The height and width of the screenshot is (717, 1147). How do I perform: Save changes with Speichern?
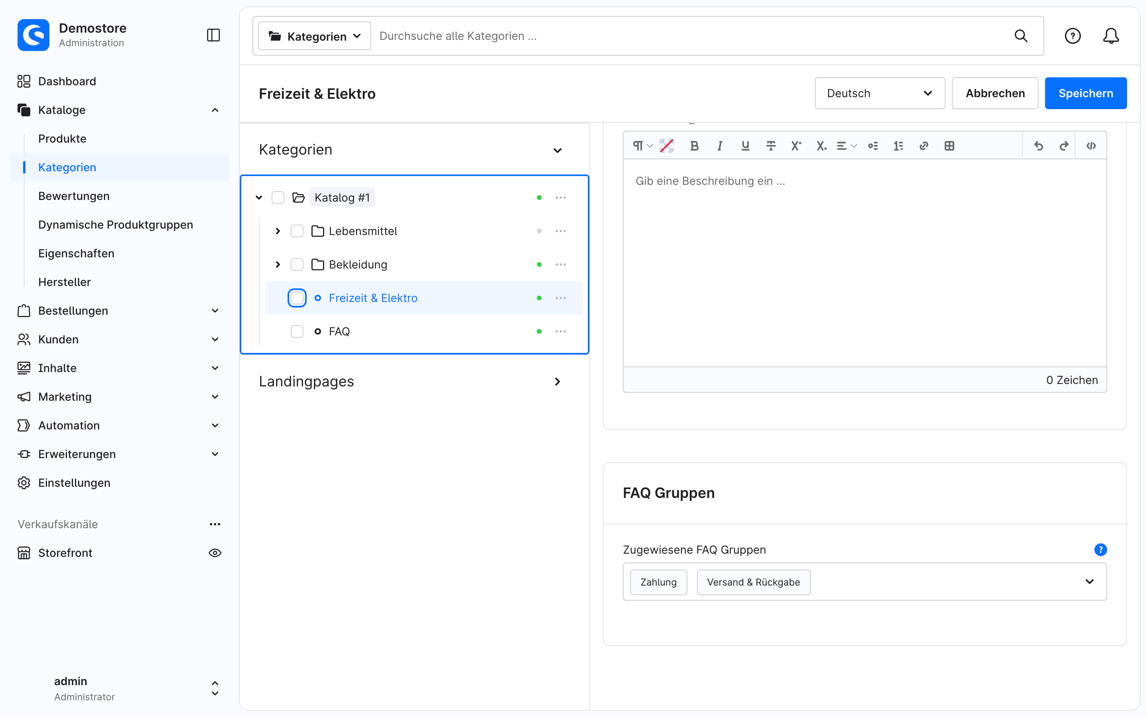coord(1085,93)
